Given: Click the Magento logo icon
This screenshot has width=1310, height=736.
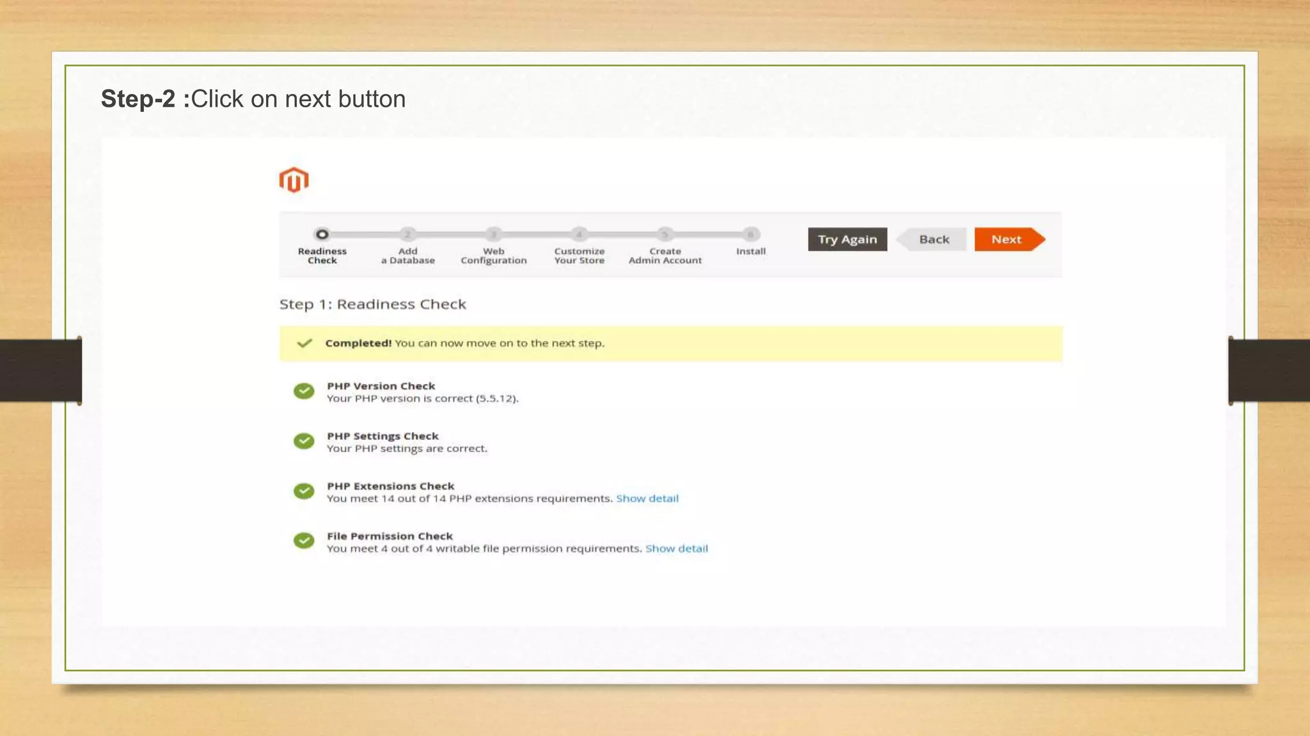Looking at the screenshot, I should point(294,180).
